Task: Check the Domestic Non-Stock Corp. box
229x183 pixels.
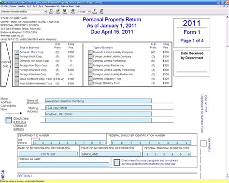Action: pyautogui.click(x=17, y=61)
